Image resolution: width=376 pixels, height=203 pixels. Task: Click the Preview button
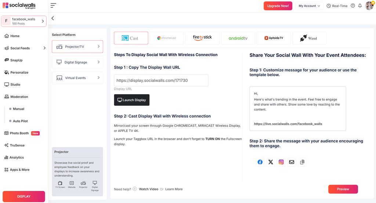[x=343, y=189]
